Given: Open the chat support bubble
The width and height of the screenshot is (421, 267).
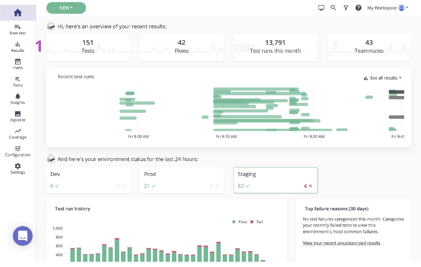Looking at the screenshot, I should pos(23,236).
